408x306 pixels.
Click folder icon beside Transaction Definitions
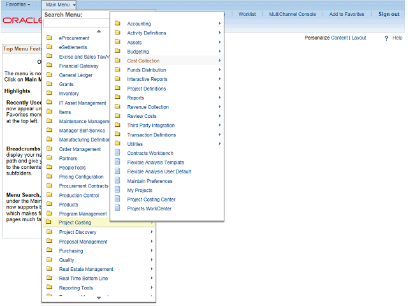pyautogui.click(x=117, y=134)
